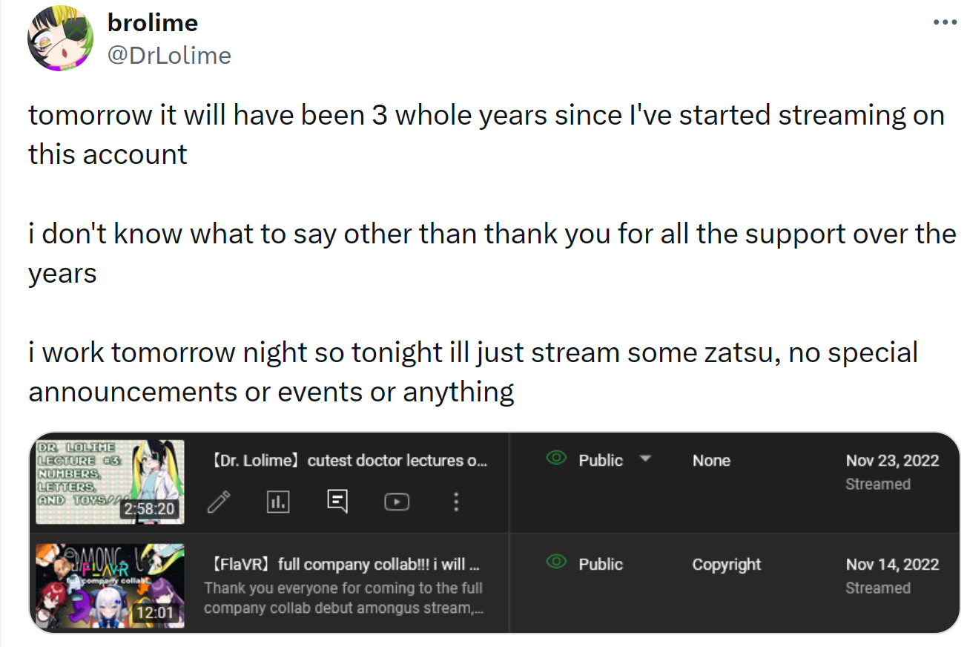The height and width of the screenshot is (647, 967).
Task: Open the Dr. Lolime lecture video thumbnail
Action: tap(110, 482)
